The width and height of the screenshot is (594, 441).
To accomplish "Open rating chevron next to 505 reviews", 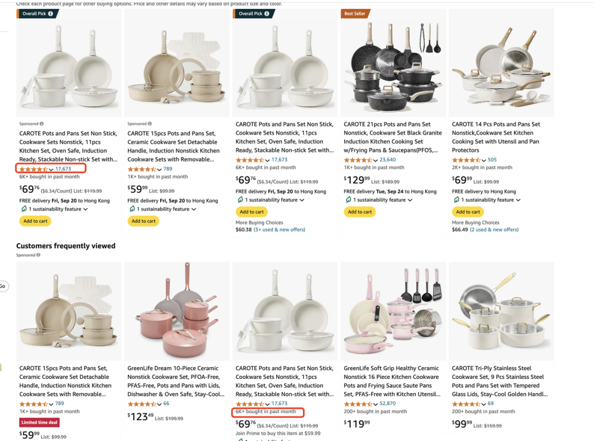I will (484, 160).
